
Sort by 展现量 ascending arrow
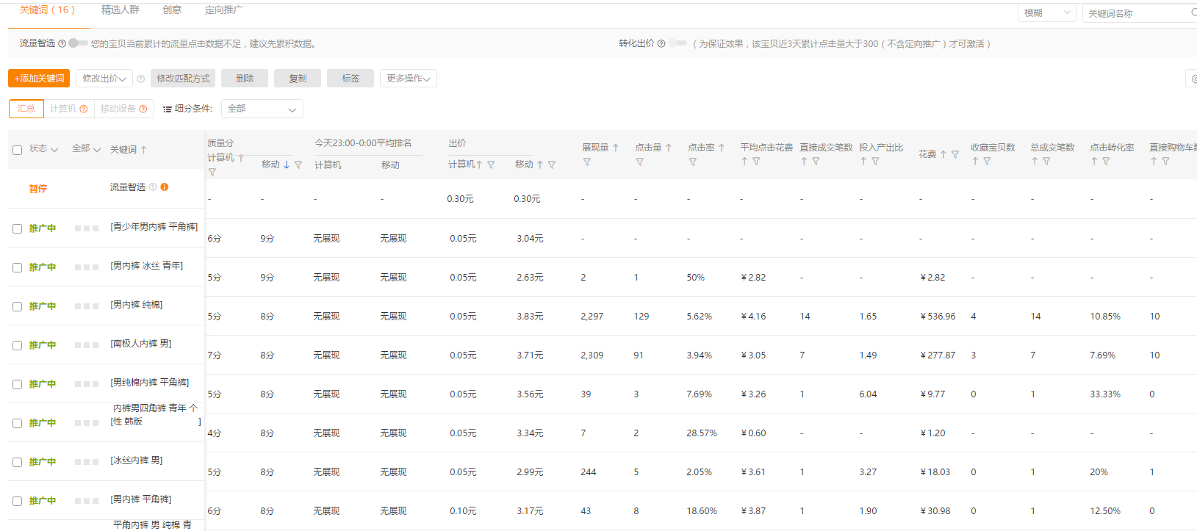[616, 148]
